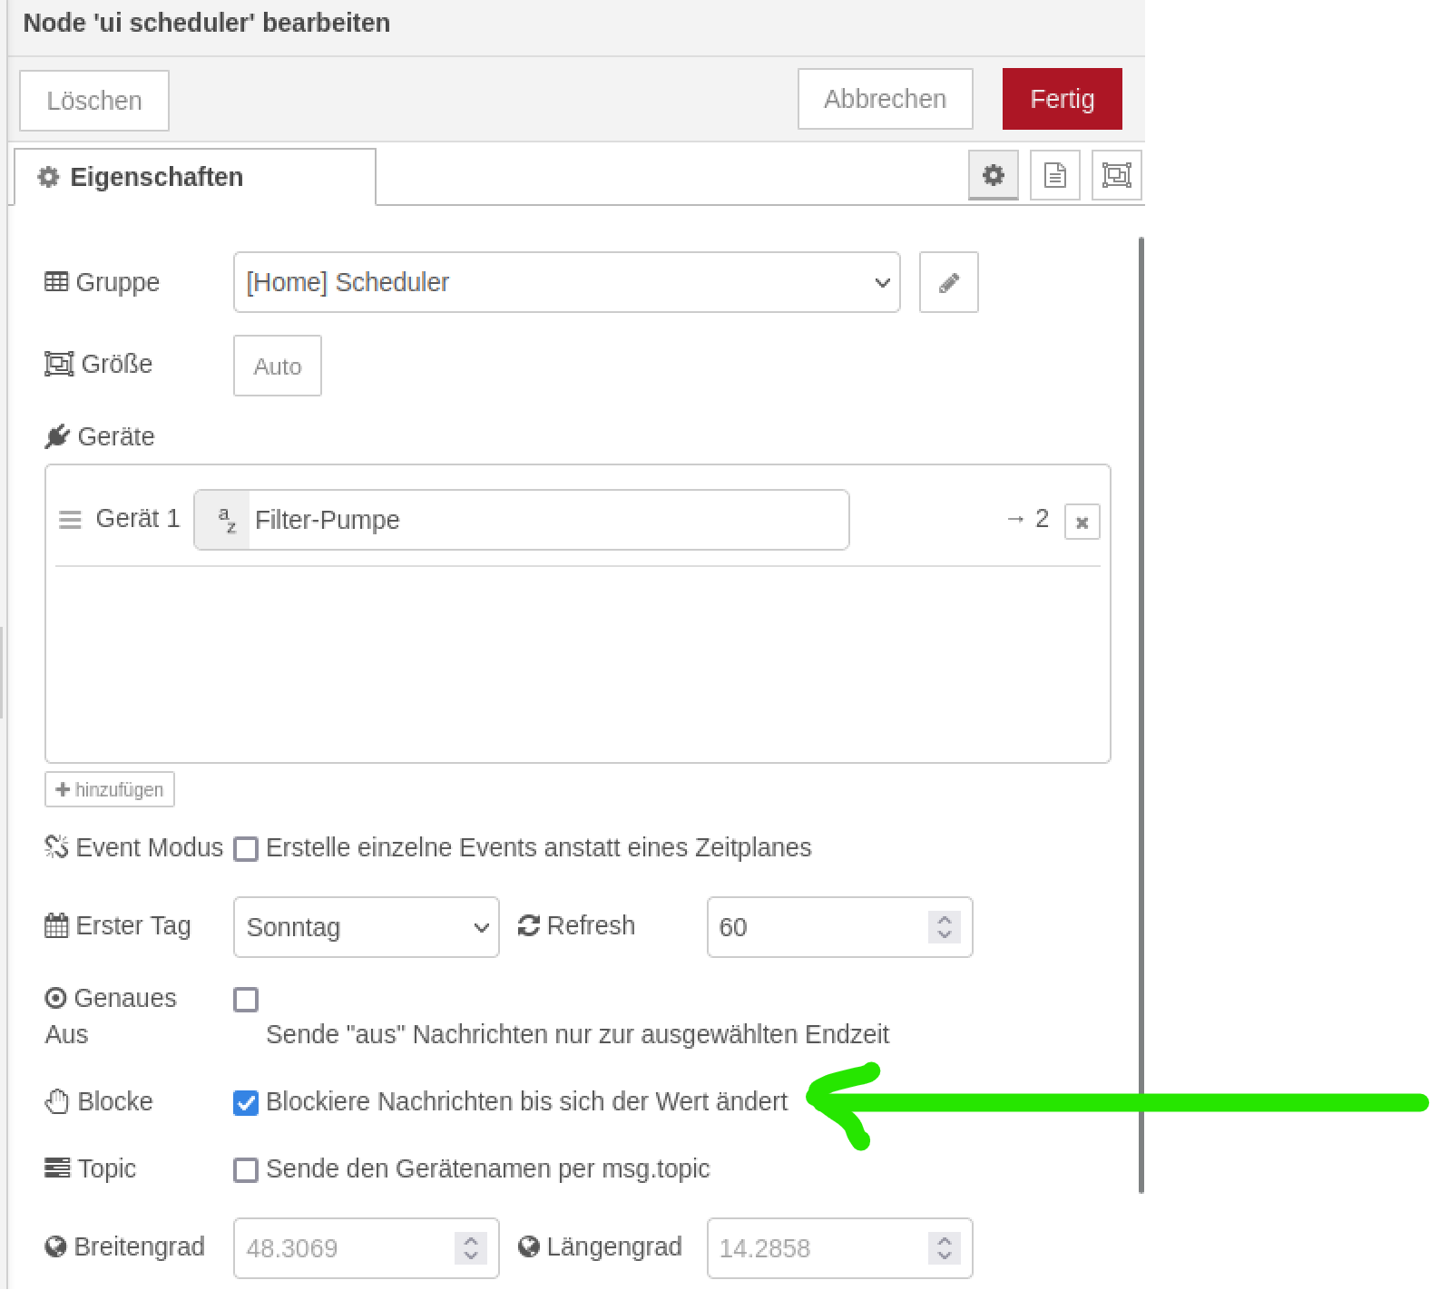Click text 'Erstelle einzelne Events anstatt eines Zeitplanes'

tap(539, 847)
